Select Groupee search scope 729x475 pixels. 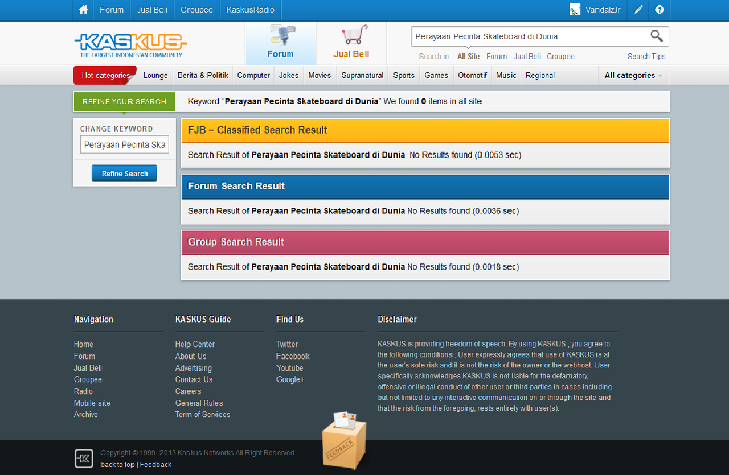tap(561, 56)
